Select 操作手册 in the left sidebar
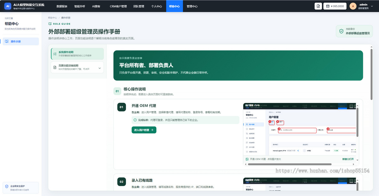This screenshot has height=196, width=379. coord(21,41)
